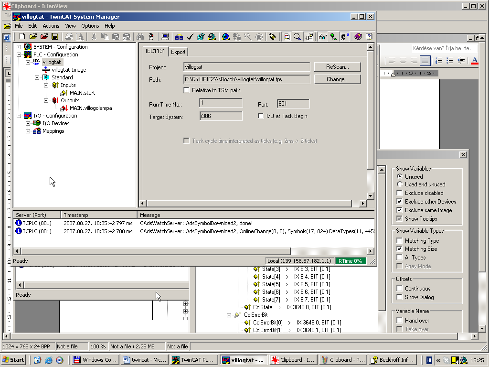The width and height of the screenshot is (489, 367).
Task: Uncheck the Exclude same Image checkbox
Action: click(x=399, y=210)
